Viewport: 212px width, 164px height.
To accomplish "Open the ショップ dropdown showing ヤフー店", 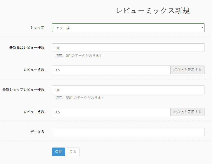I will pos(128,28).
